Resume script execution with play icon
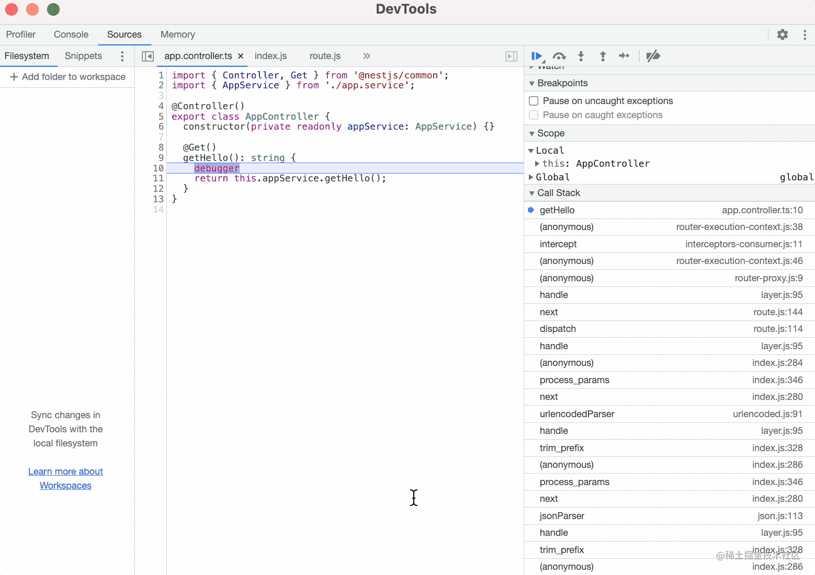Viewport: 815px width, 575px height. [537, 56]
